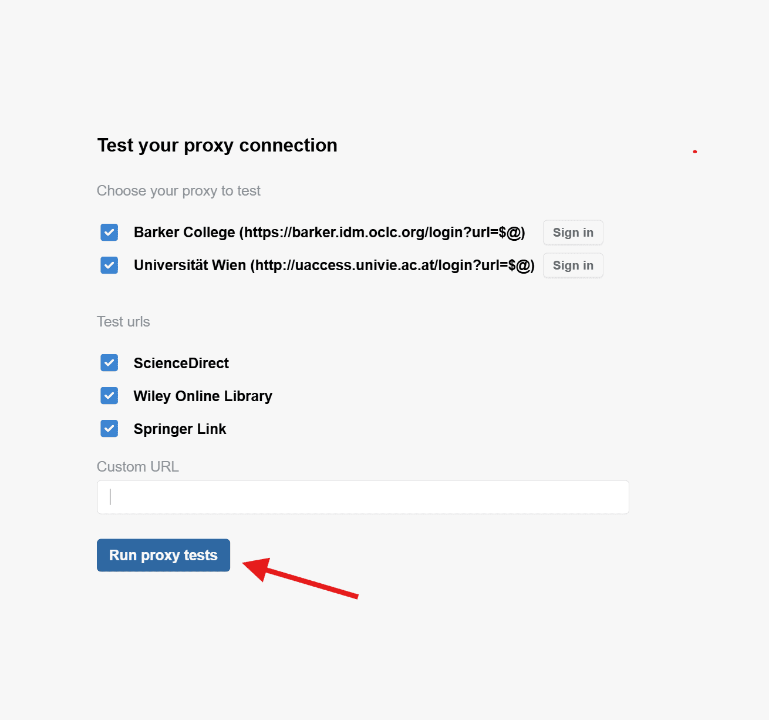Select the Universität Wien proxy label text
This screenshot has height=720, width=769.
(333, 265)
